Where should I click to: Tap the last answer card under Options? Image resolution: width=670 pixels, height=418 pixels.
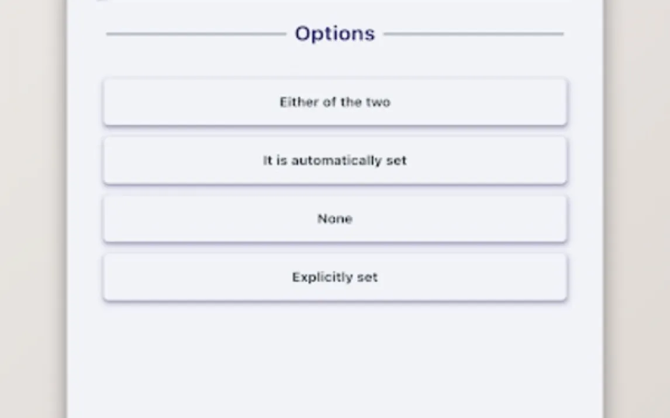(334, 277)
